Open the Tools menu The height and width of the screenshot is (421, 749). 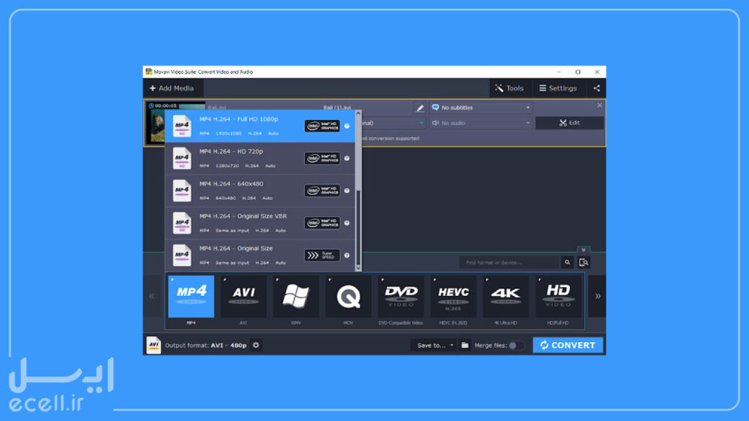(x=509, y=88)
